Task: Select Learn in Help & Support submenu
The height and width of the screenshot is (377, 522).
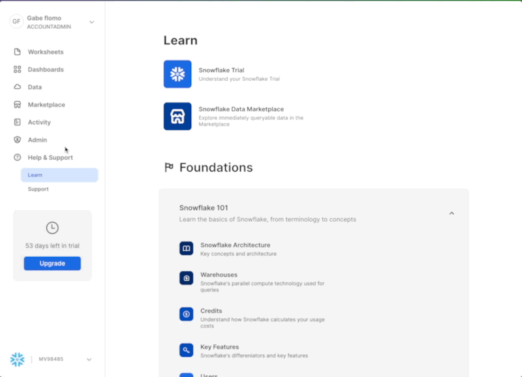Action: pos(35,175)
